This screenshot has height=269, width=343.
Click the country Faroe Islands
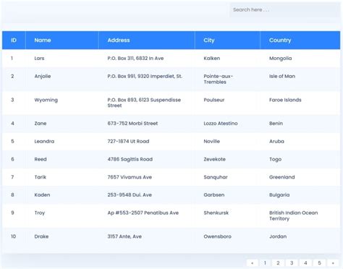point(285,100)
